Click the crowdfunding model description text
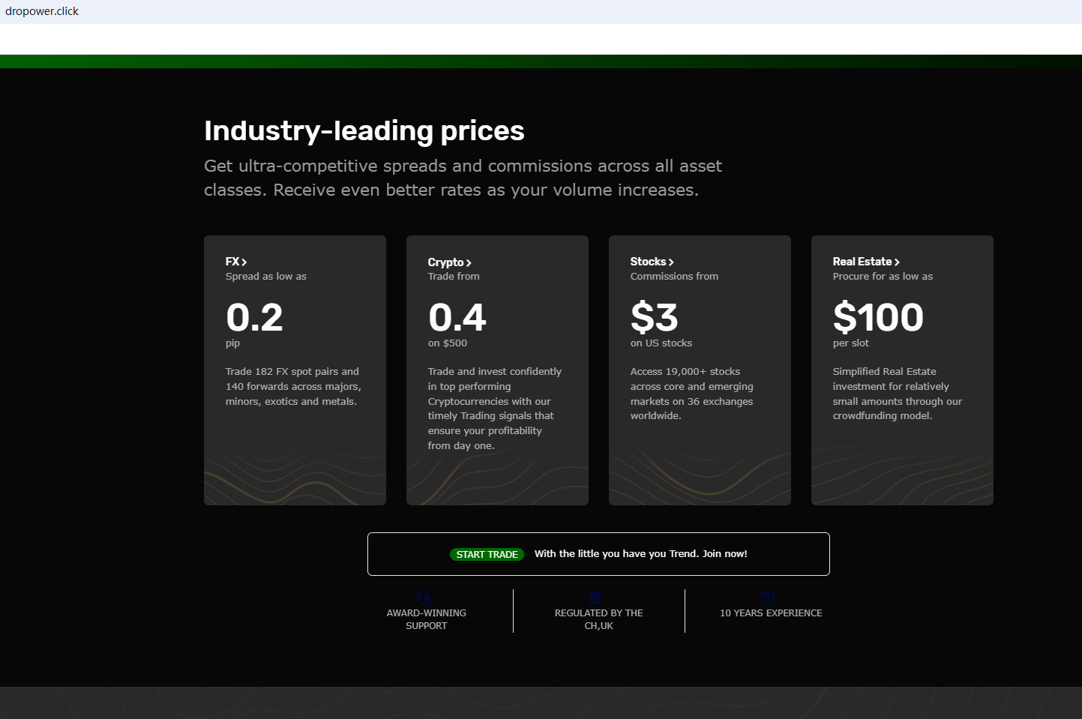This screenshot has height=719, width=1082. [x=897, y=394]
